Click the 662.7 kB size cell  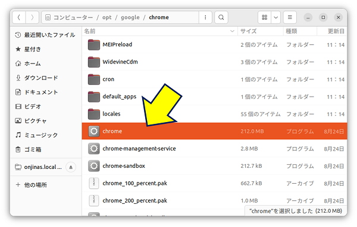click(251, 184)
